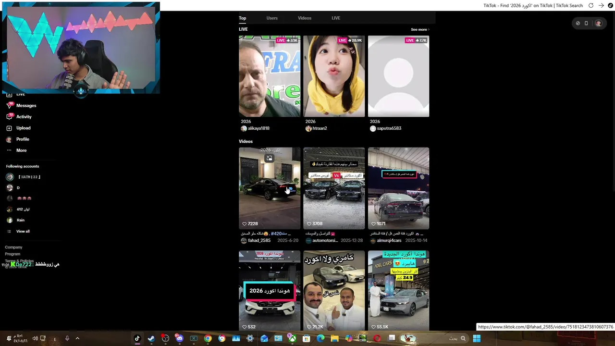Open the floating player icon on fahad_2585 video
The image size is (615, 346).
pos(270,158)
